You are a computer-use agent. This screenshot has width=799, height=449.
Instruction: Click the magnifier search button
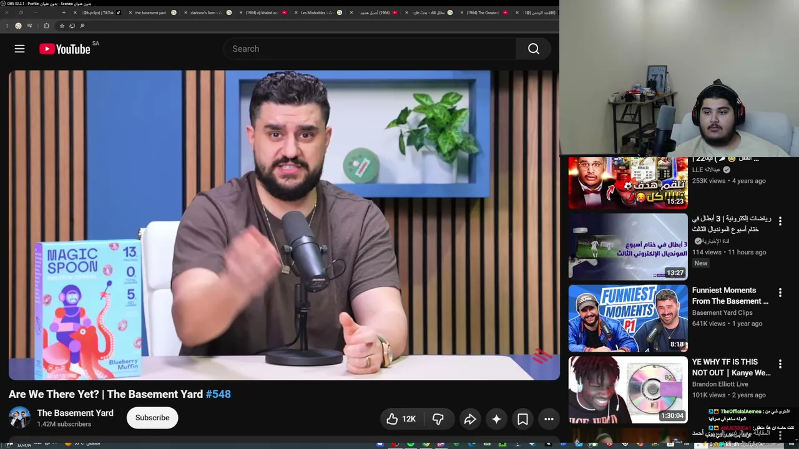pyautogui.click(x=534, y=49)
